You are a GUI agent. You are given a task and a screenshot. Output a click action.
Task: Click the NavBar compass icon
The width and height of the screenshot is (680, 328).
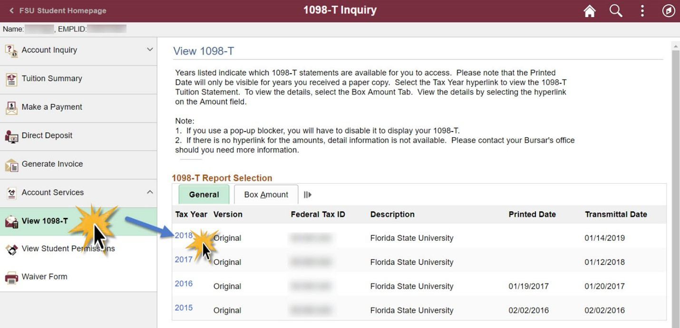669,11
